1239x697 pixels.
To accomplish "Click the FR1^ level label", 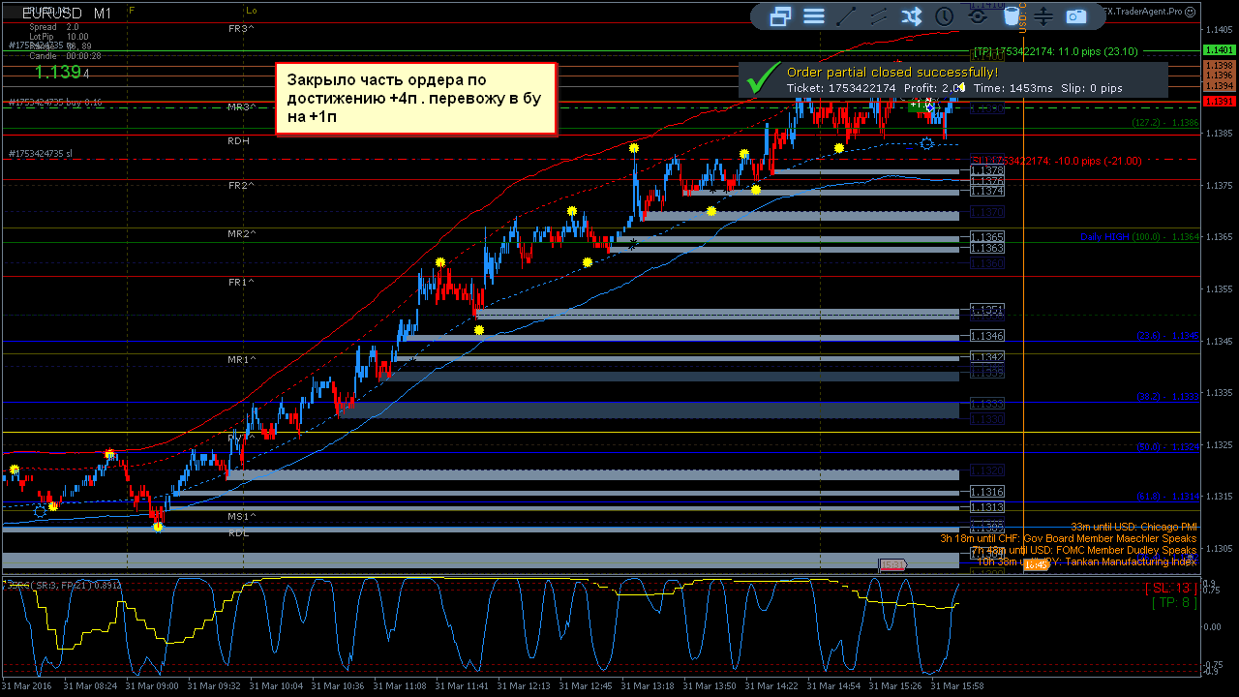I will tap(241, 282).
